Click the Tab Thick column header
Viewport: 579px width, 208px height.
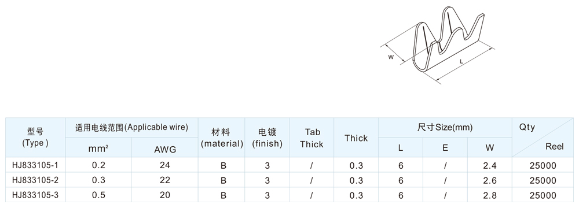312,138
